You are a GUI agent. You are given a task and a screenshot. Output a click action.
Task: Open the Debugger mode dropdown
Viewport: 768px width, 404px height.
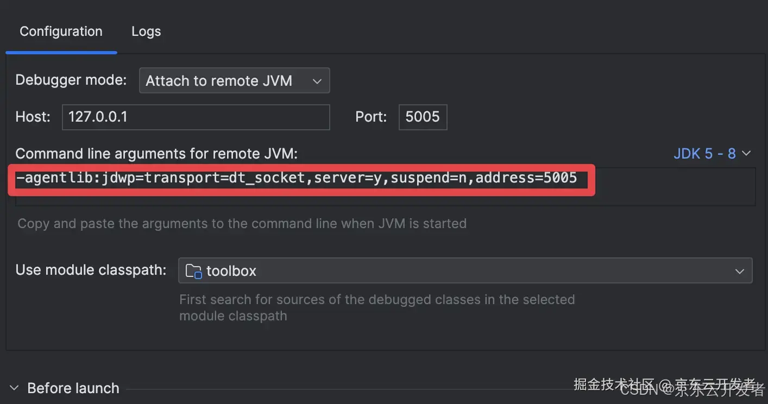pyautogui.click(x=234, y=81)
